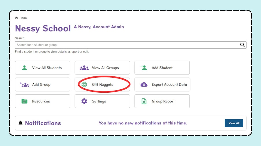Click the Nessy School heading
Screen dimensions: 261x146
coord(43,28)
